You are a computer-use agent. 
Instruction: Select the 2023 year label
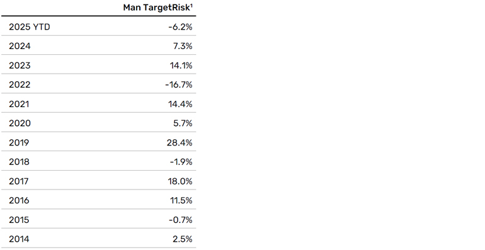coord(20,65)
